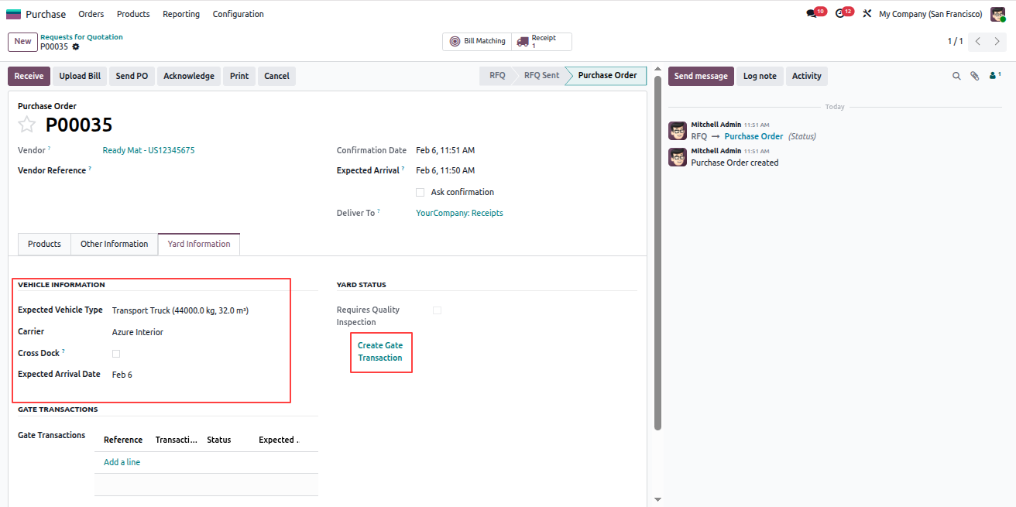Screen dimensions: 1016x507
Task: Open the messages conversations icon
Action: click(x=812, y=14)
